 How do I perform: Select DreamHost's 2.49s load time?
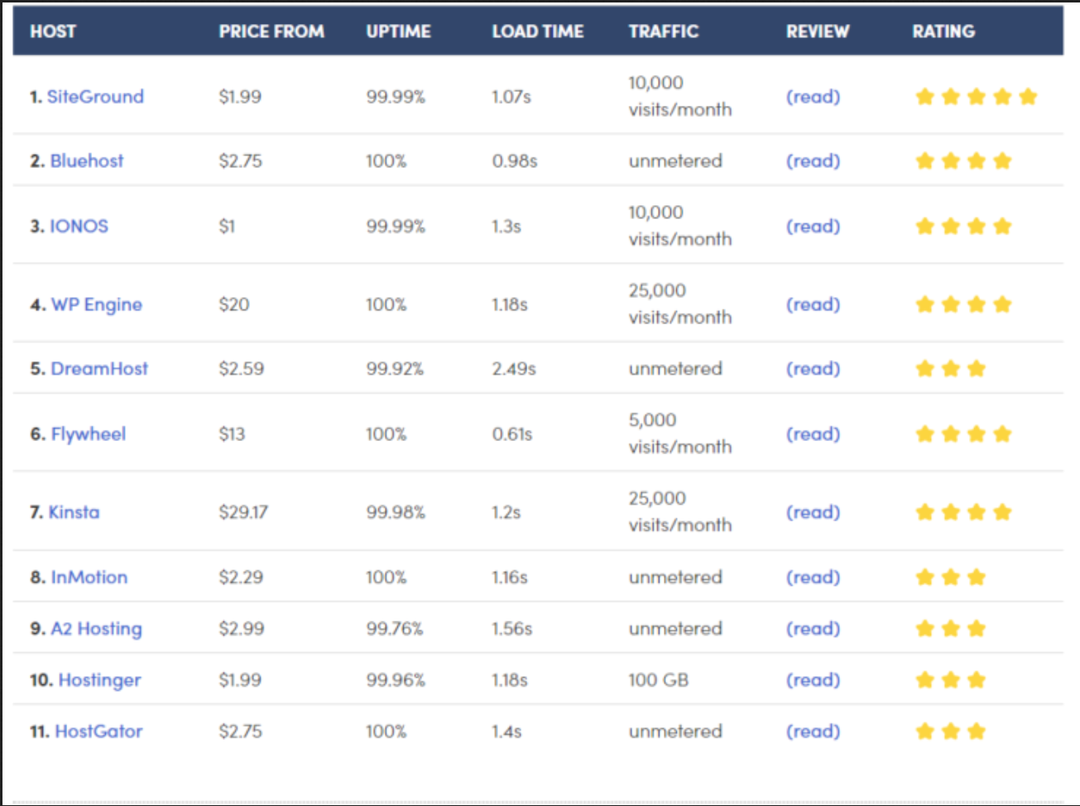tap(514, 368)
